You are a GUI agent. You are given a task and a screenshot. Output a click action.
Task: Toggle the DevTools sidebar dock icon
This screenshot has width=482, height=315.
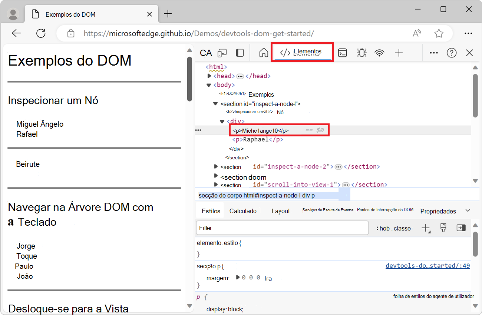coord(240,53)
